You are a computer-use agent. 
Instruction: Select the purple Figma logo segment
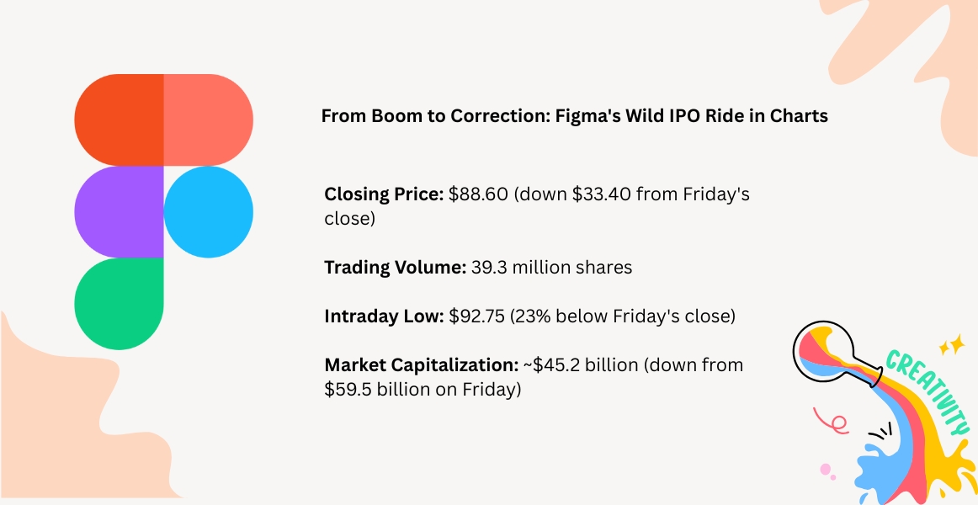119,211
